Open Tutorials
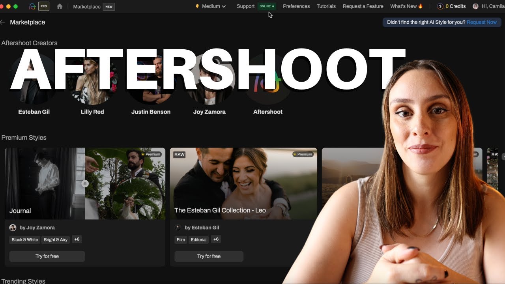Image resolution: width=505 pixels, height=284 pixels. [x=326, y=6]
